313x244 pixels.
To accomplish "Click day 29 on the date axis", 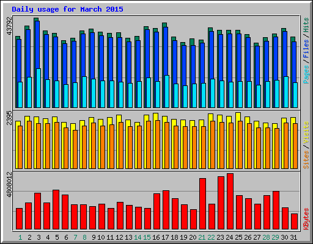I will 275,237.
